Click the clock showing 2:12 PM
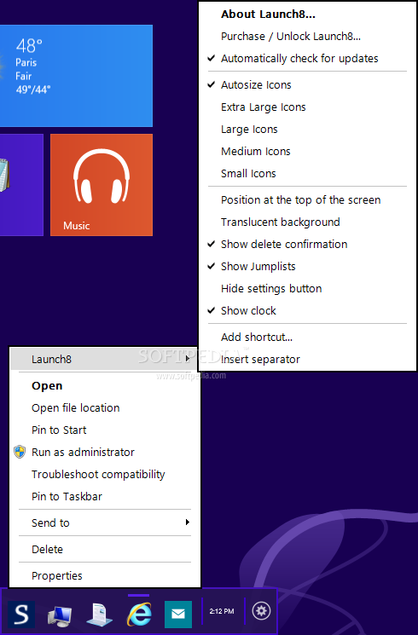418x635 pixels. [x=221, y=611]
